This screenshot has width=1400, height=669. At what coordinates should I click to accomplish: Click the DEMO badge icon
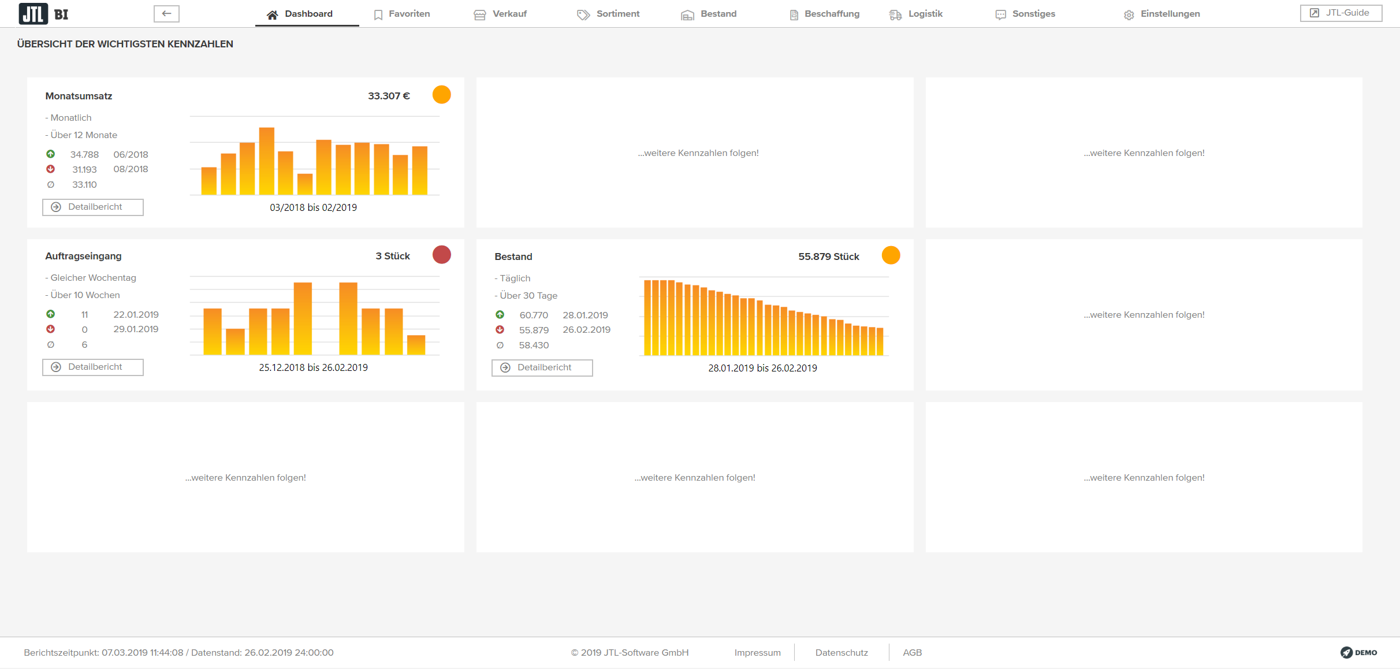coord(1346,652)
